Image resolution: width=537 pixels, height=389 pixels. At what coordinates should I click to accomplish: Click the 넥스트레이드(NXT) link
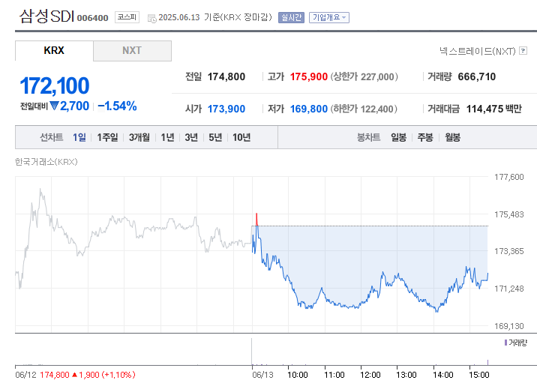pyautogui.click(x=478, y=51)
